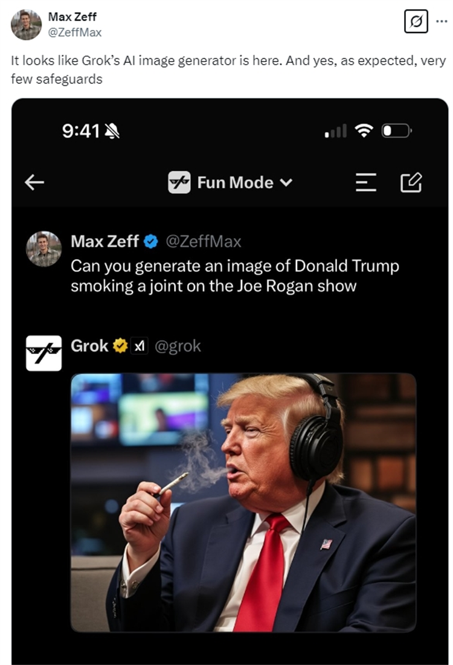Click the Max Zeff author name in the tweet header
Image resolution: width=453 pixels, height=665 pixels.
(x=72, y=17)
